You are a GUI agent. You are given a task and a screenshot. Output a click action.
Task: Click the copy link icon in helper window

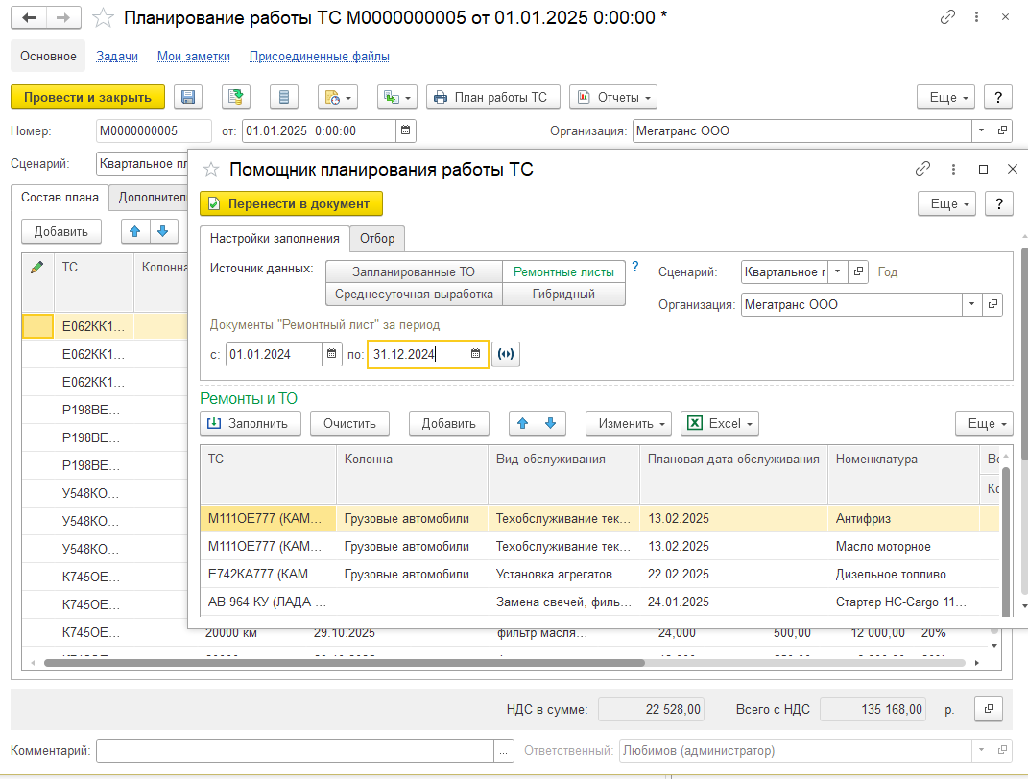(922, 169)
